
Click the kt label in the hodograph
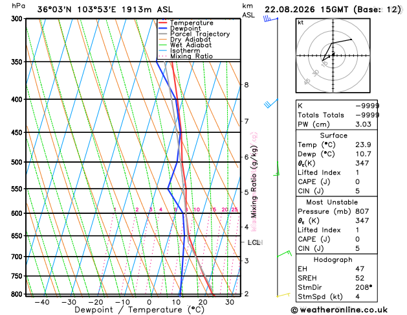click(301, 23)
